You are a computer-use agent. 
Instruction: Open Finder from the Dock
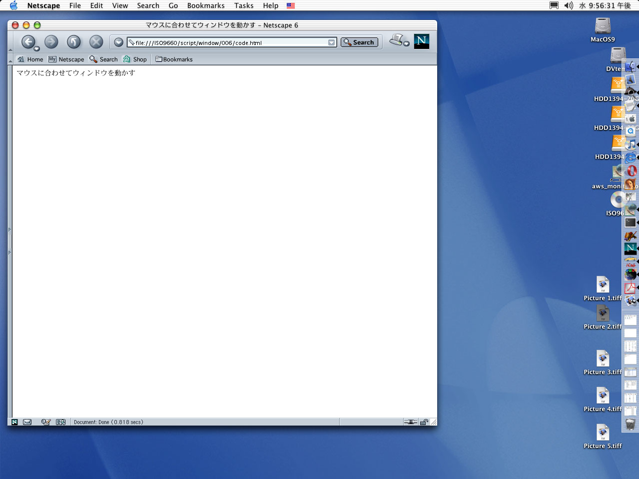pos(631,66)
